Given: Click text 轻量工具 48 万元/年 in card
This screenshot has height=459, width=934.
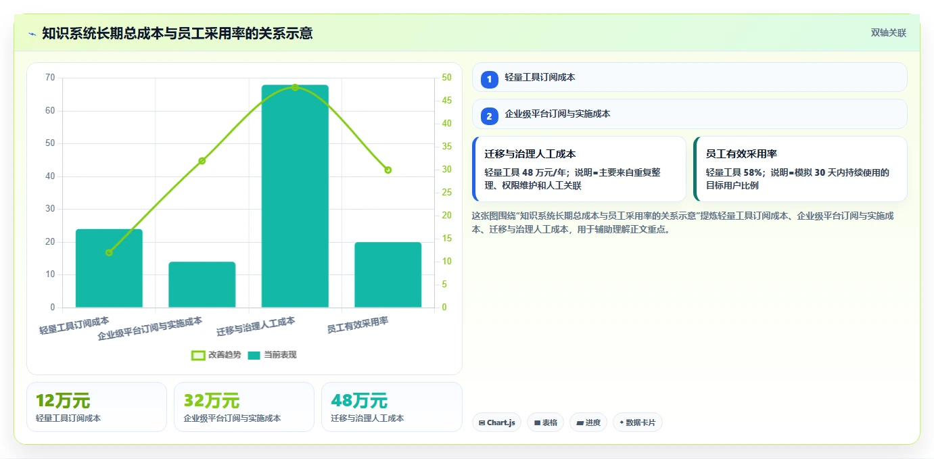Looking at the screenshot, I should (526, 172).
